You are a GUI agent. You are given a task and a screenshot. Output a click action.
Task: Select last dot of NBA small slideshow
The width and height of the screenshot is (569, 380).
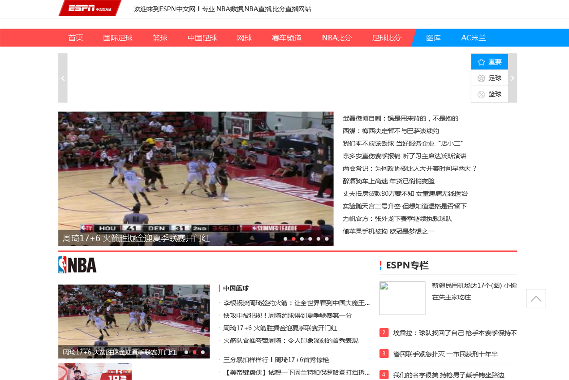click(203, 352)
